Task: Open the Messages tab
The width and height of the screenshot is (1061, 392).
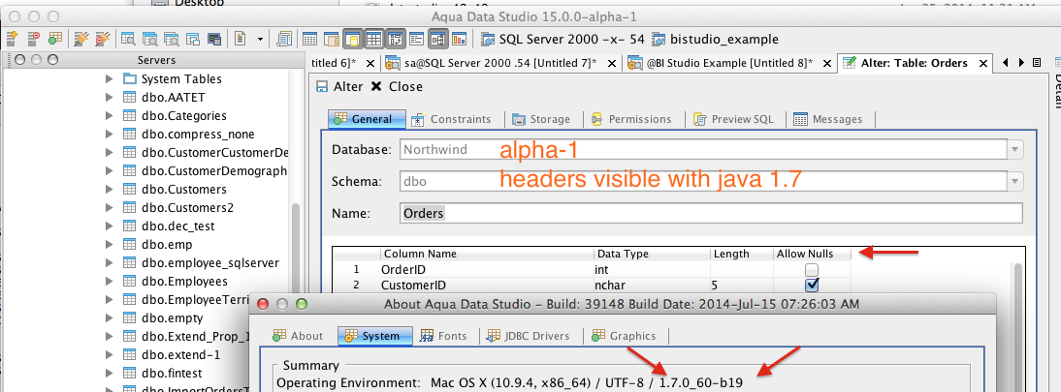Action: tap(828, 119)
